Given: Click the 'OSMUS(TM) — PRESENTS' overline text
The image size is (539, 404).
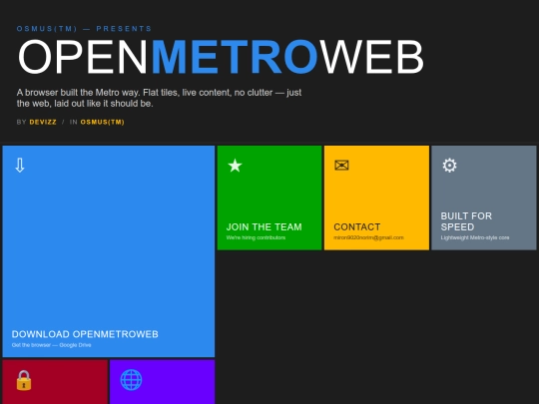Looking at the screenshot, I should (x=84, y=29).
